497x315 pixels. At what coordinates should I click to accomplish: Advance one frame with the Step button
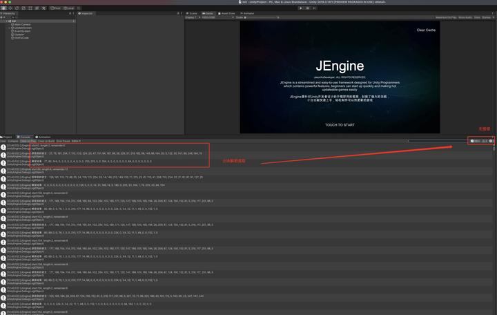(x=314, y=8)
